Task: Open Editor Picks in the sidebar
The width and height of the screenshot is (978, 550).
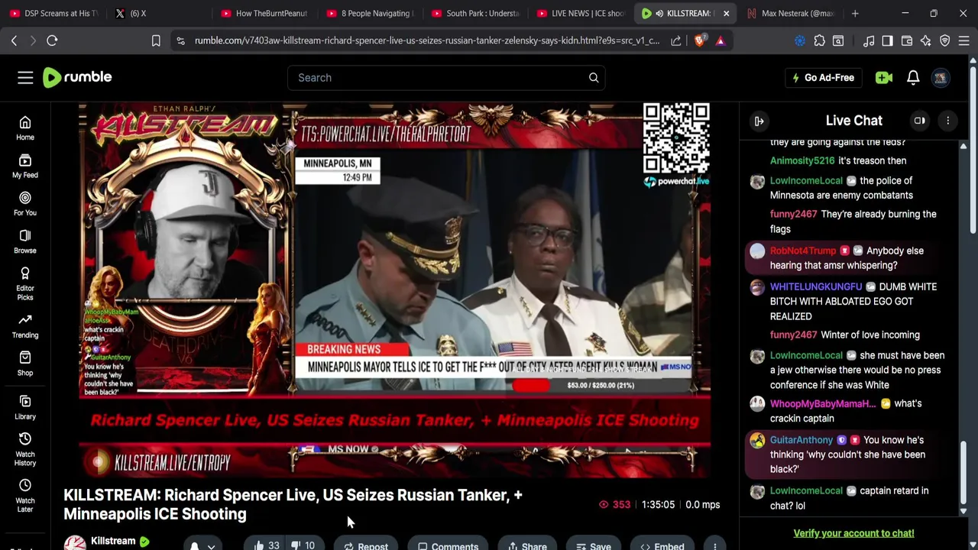Action: [x=25, y=283]
